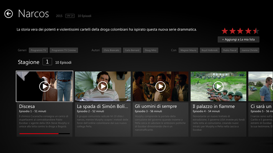The image size is (273, 153).
Task: Play episode 1 Discesa
Action: 44,86
